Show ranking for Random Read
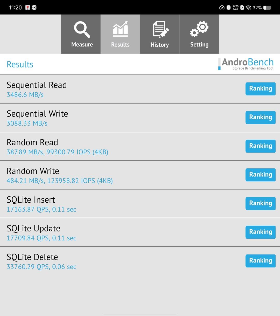 point(260,146)
